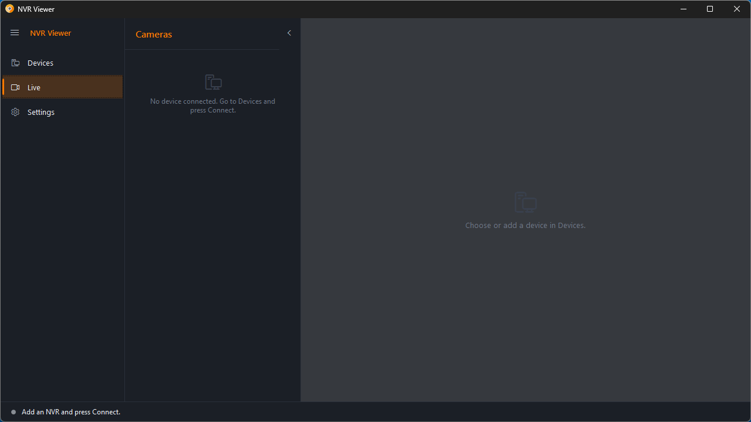Screen dimensions: 751x422
Task: Click 'Choose or add a device' text
Action: point(525,225)
